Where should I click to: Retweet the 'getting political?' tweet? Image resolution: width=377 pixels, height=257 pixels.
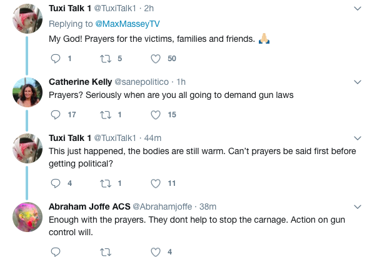click(x=106, y=183)
